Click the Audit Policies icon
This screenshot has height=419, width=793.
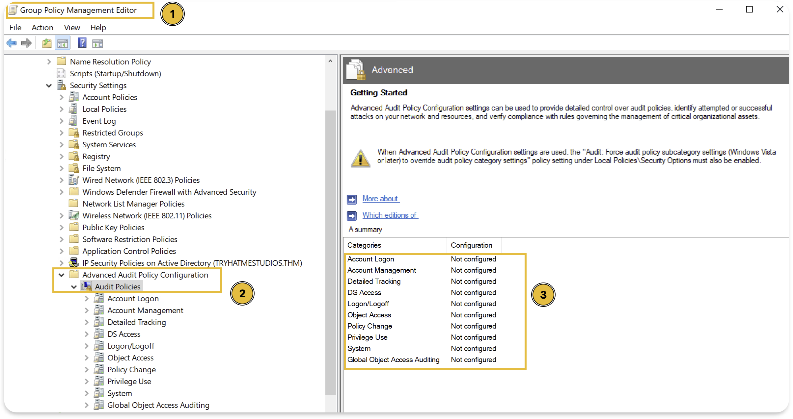click(x=86, y=286)
